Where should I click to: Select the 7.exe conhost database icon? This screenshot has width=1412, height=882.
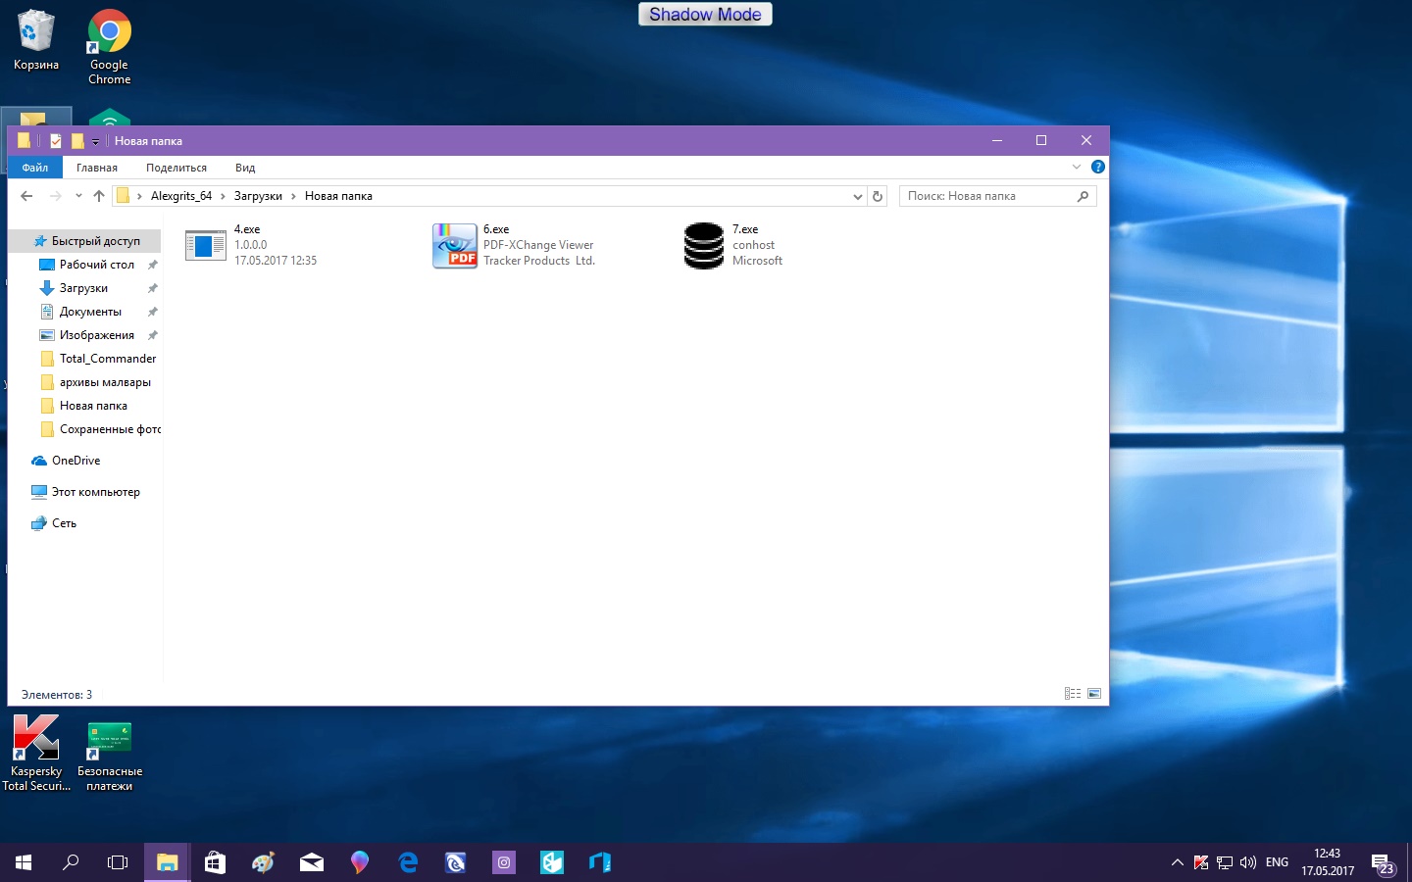click(x=703, y=245)
